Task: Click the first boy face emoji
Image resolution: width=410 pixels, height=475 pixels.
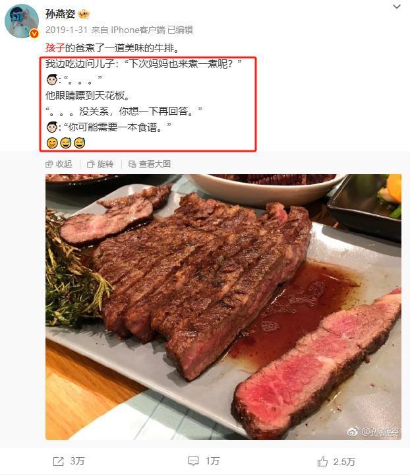Action: point(51,80)
